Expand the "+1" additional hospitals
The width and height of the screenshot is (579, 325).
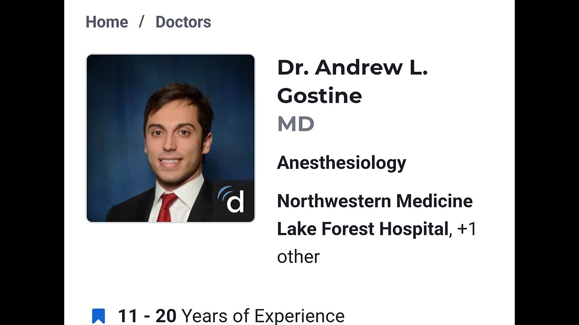click(467, 229)
